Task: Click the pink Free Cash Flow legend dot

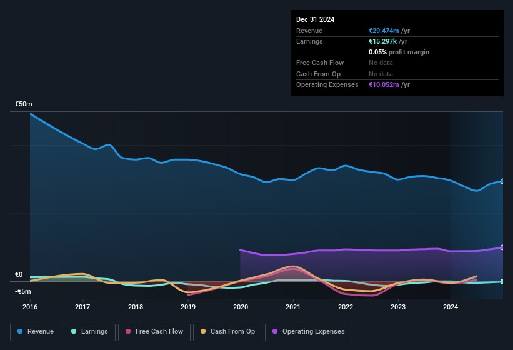Action: click(x=128, y=332)
